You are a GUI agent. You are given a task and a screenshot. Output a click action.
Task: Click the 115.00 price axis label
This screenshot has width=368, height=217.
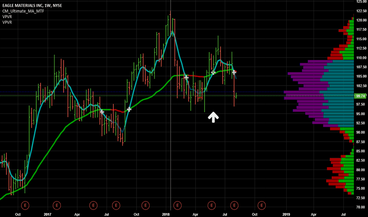[361, 39]
